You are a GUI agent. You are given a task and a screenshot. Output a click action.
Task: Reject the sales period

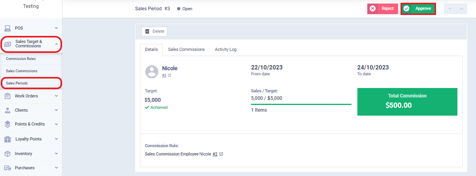382,9
